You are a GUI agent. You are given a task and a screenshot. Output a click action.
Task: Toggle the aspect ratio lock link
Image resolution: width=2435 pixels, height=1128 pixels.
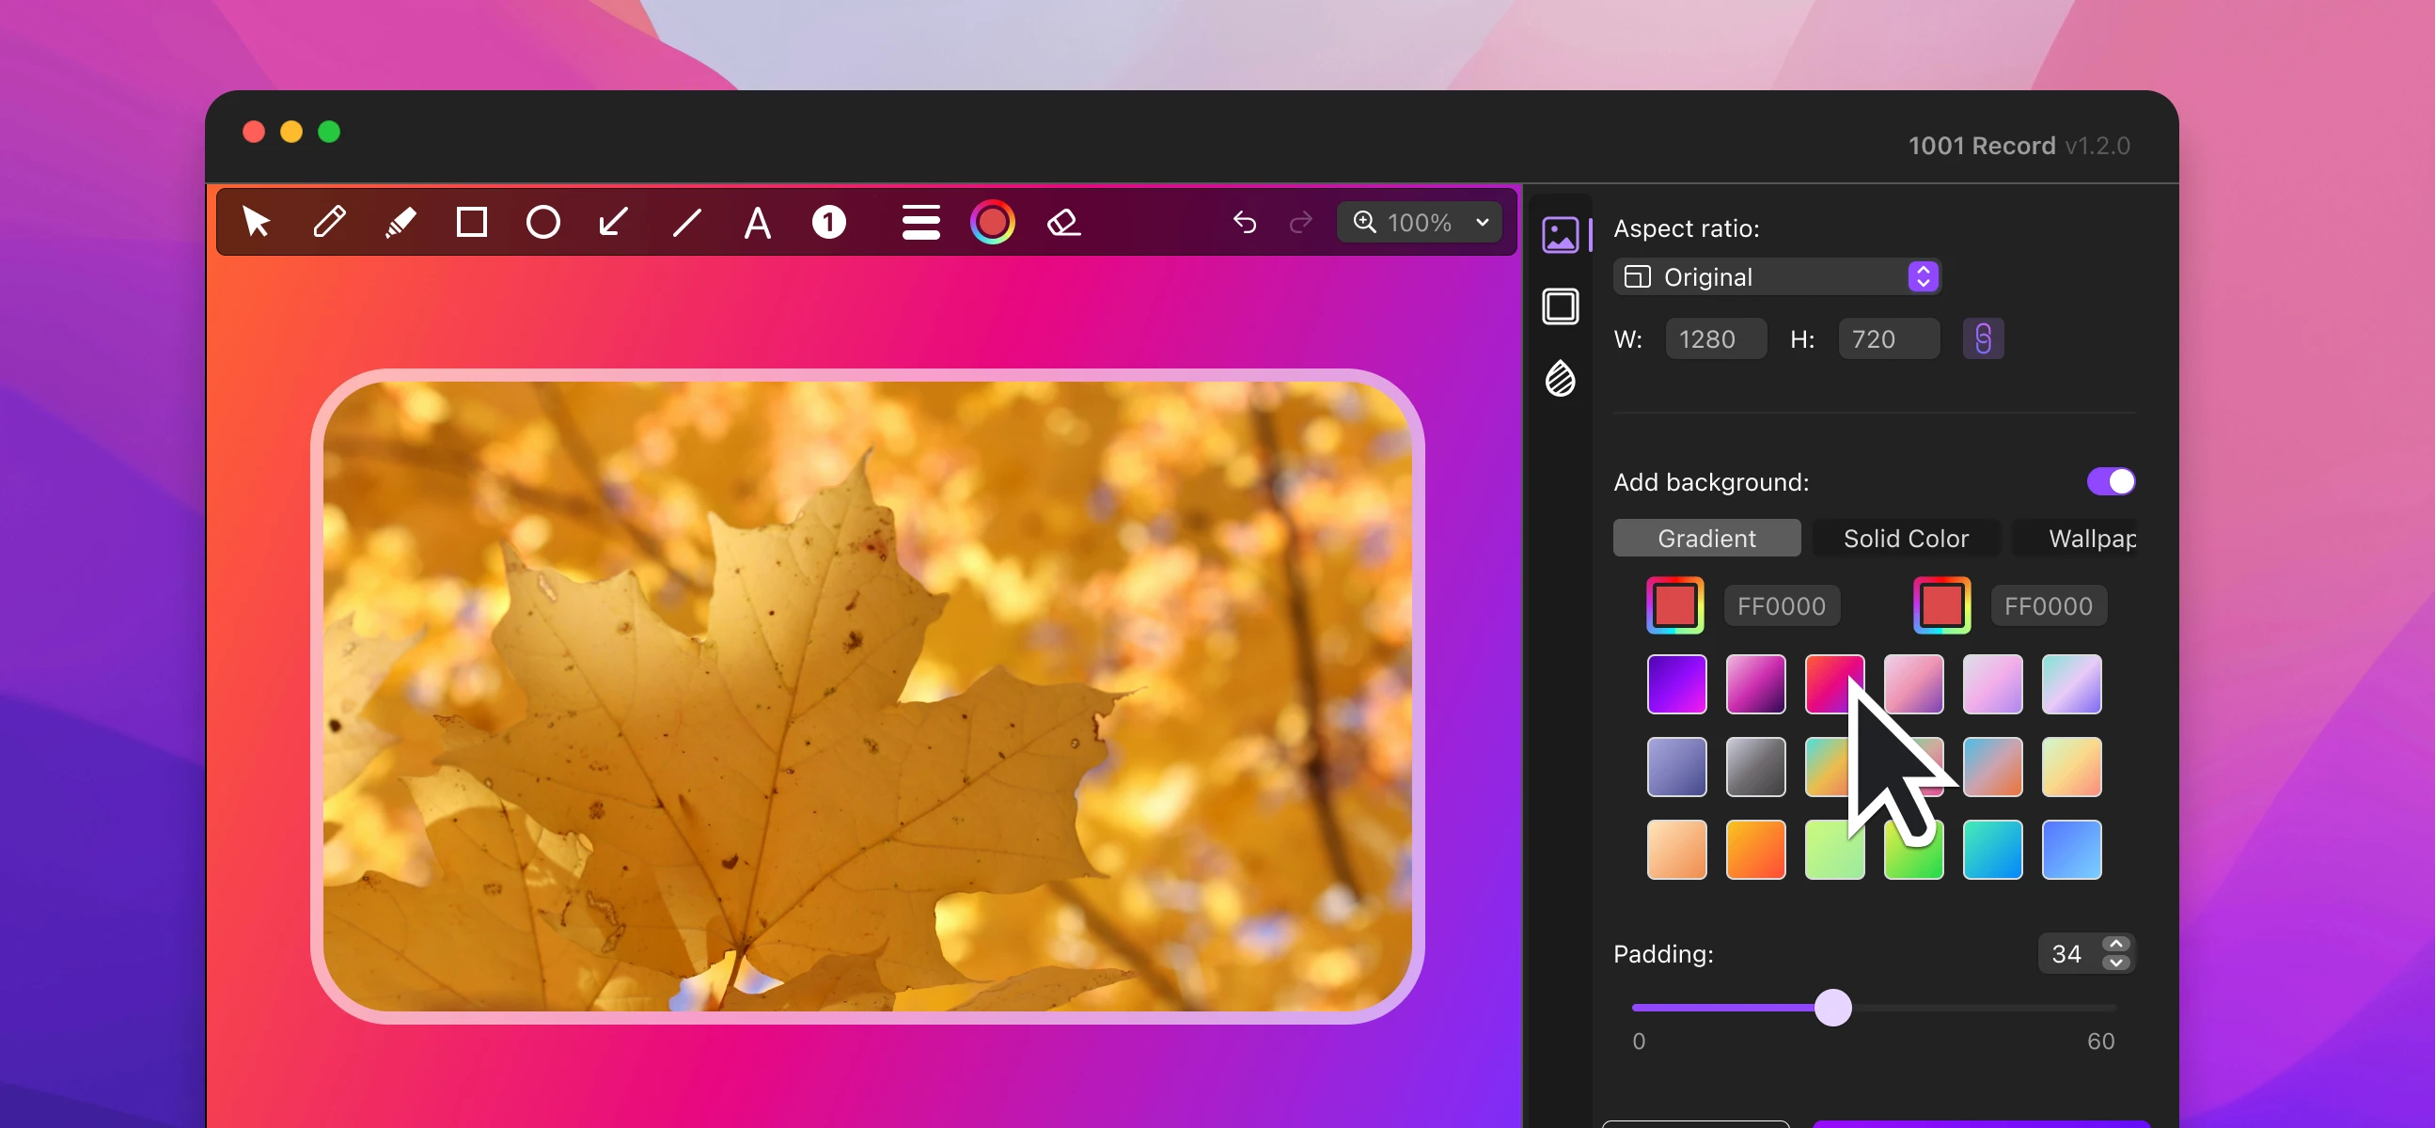click(x=1982, y=339)
